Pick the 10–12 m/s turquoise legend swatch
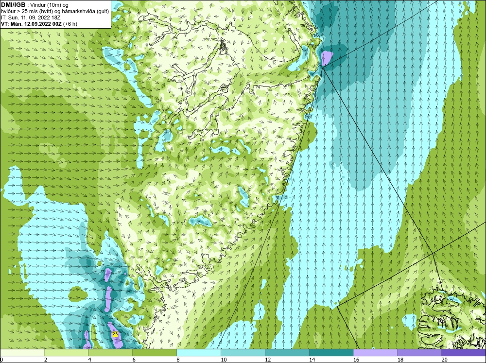486x363 pixels. pyautogui.click(x=243, y=353)
